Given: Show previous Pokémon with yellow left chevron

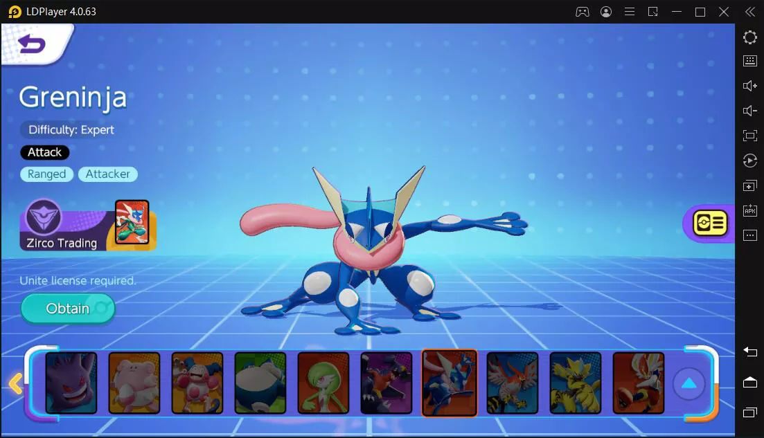Looking at the screenshot, I should [16, 383].
